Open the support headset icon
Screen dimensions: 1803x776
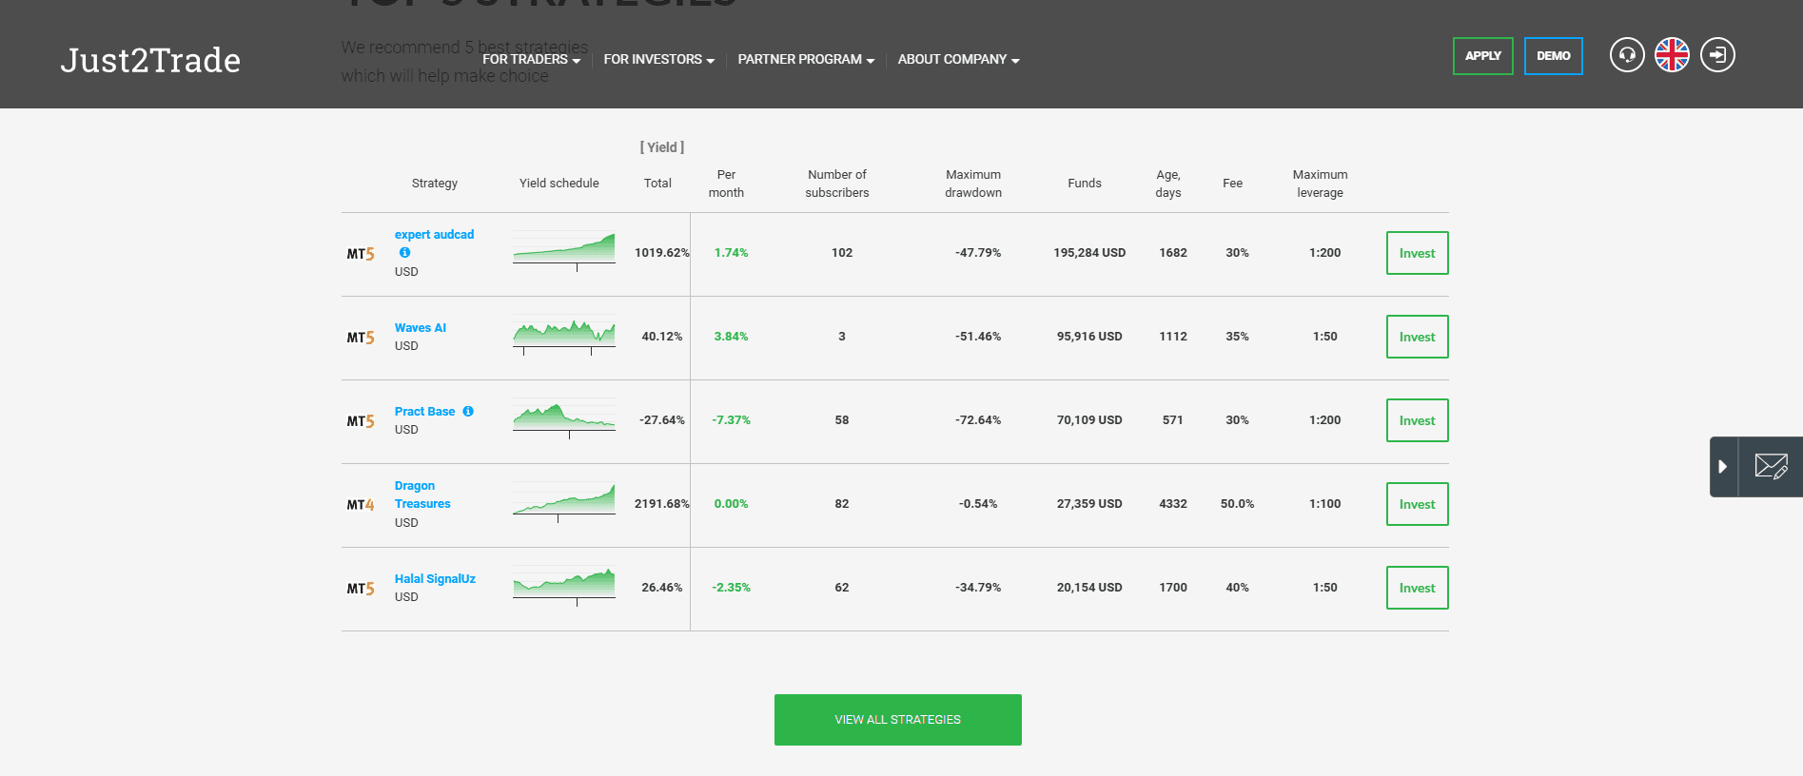tap(1627, 55)
